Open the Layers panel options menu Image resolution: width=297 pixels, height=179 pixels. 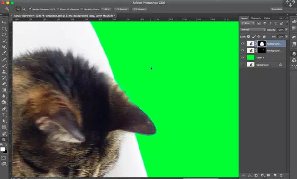(x=287, y=18)
